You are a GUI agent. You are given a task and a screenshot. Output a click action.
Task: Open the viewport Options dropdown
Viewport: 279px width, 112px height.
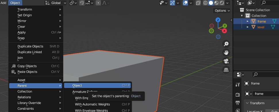pyautogui.click(x=222, y=11)
